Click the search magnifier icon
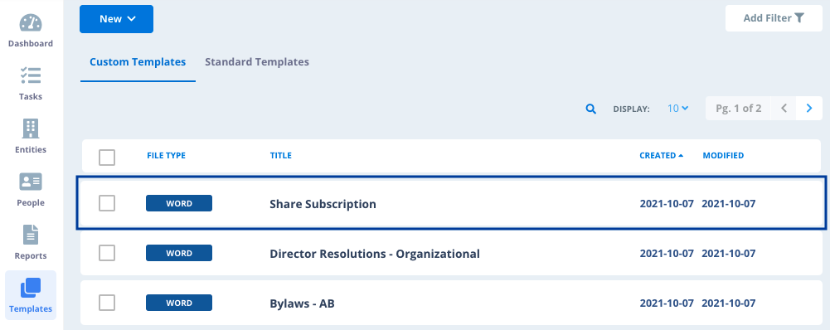The width and height of the screenshot is (830, 330). (x=590, y=109)
